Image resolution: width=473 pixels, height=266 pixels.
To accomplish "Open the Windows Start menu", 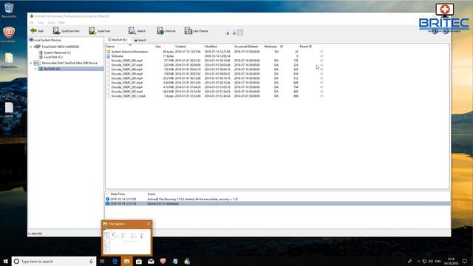I will [x=5, y=261].
